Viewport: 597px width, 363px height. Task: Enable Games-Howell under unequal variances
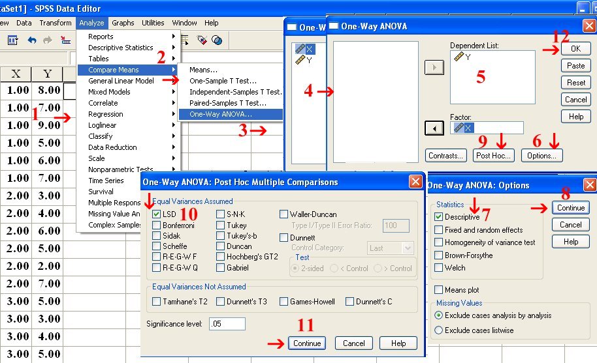coord(283,302)
